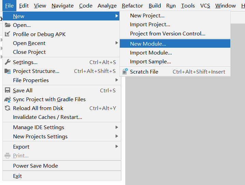Open the Tools menu
245x185 pixels.
pyautogui.click(x=188, y=5)
